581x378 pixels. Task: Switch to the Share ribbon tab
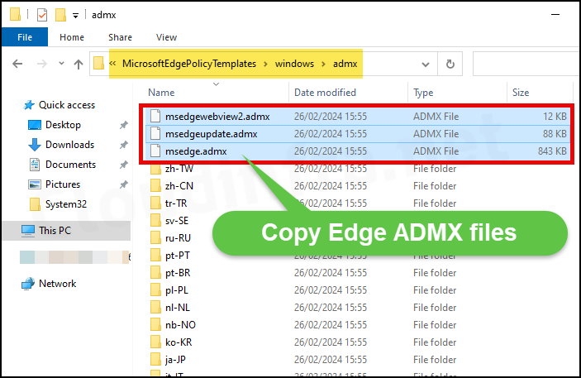(x=120, y=37)
